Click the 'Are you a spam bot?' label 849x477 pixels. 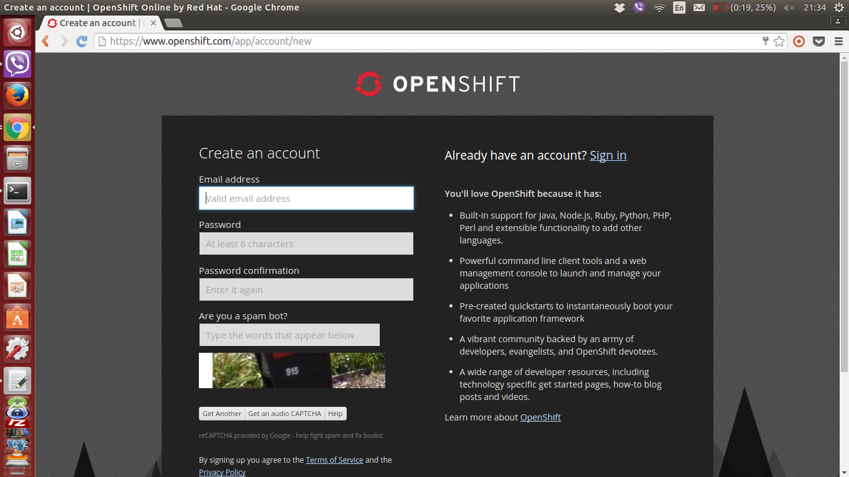pyautogui.click(x=243, y=316)
